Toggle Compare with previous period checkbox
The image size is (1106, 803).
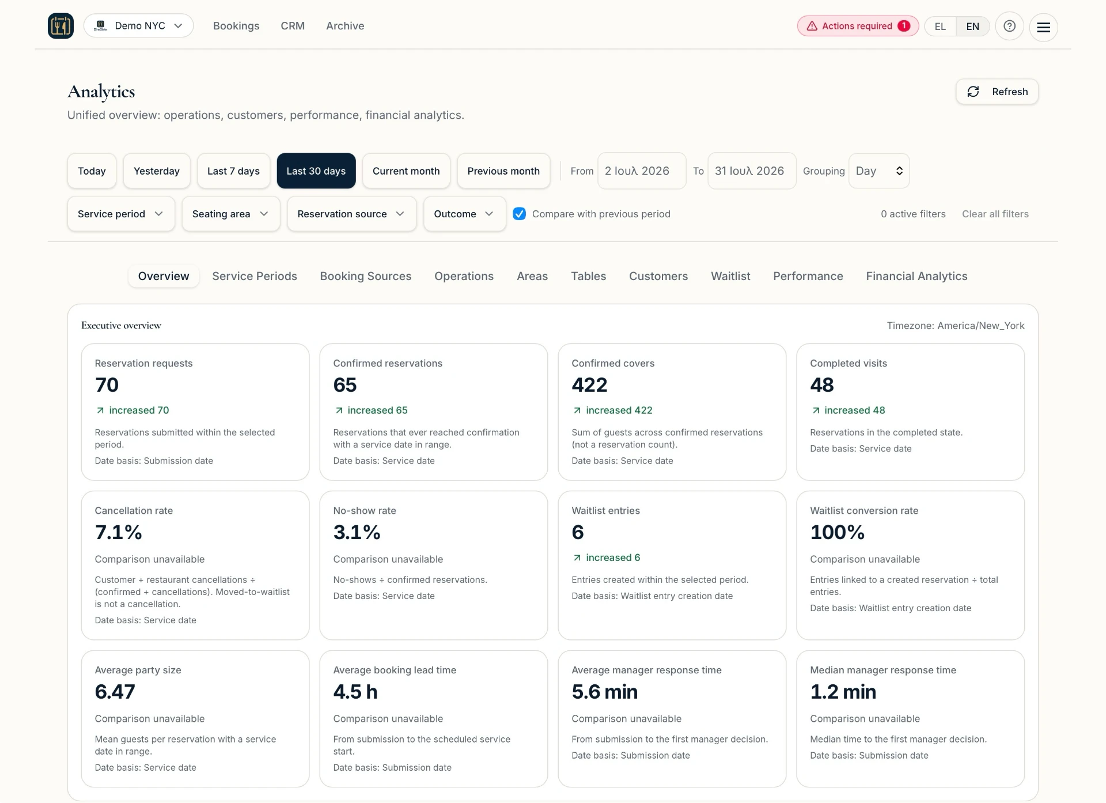(519, 214)
